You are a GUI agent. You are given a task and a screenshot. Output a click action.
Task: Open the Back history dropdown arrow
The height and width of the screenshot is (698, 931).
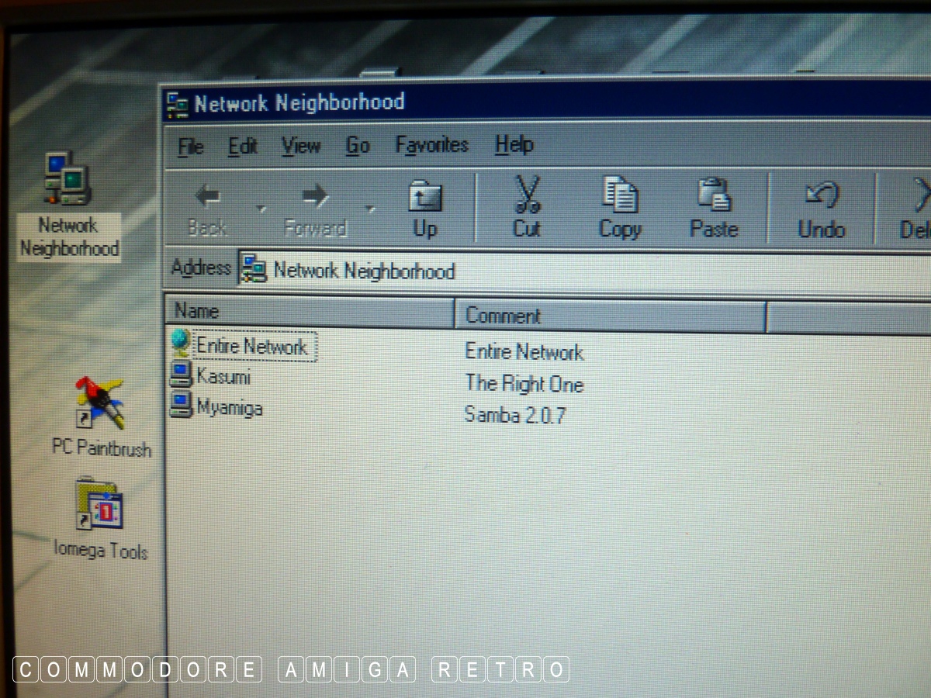[x=261, y=209]
